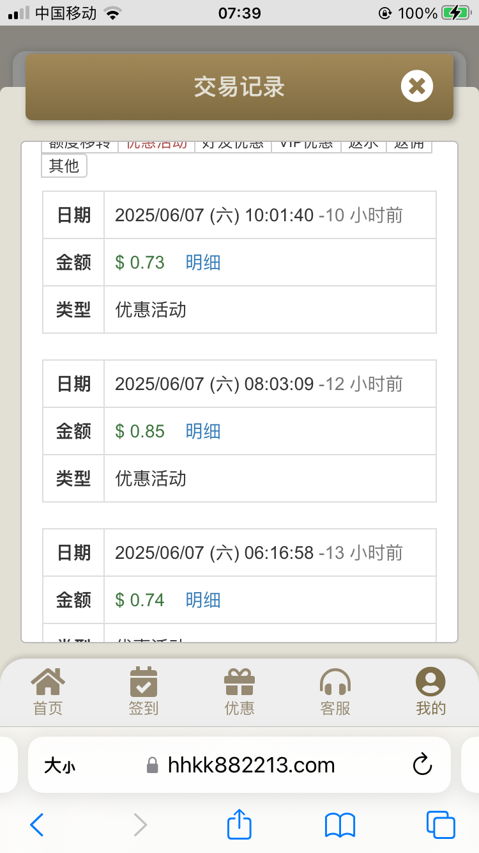Go back with Safari back arrow
The height and width of the screenshot is (853, 479).
click(x=37, y=825)
